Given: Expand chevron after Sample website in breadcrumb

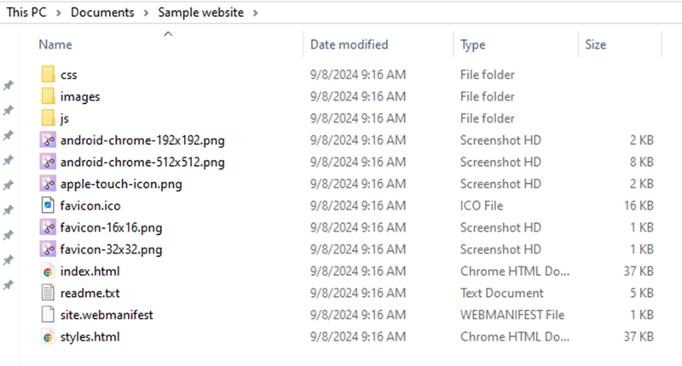Looking at the screenshot, I should pos(255,13).
